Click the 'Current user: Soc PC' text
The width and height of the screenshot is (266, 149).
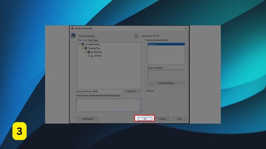click(150, 36)
